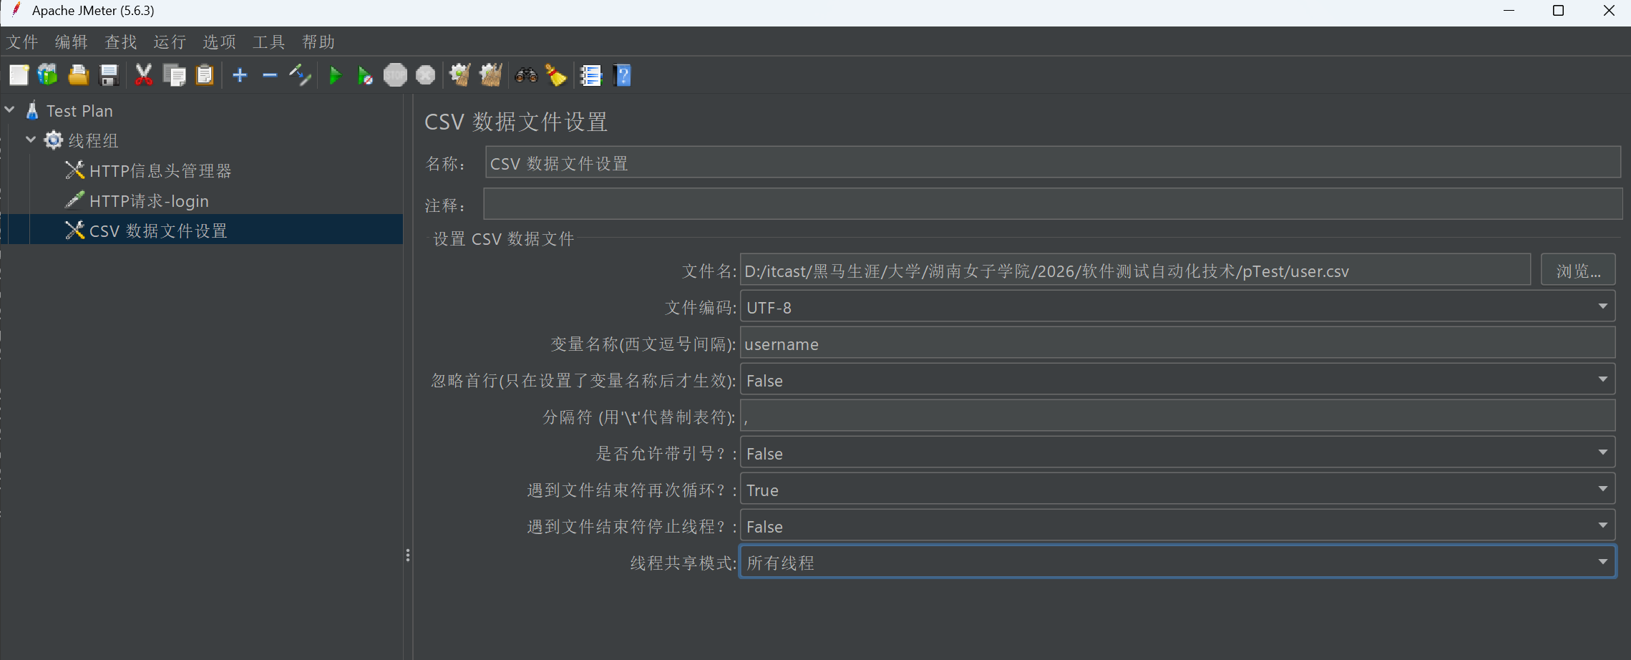Click the 线程组 gear icon
The height and width of the screenshot is (660, 1631).
(54, 140)
